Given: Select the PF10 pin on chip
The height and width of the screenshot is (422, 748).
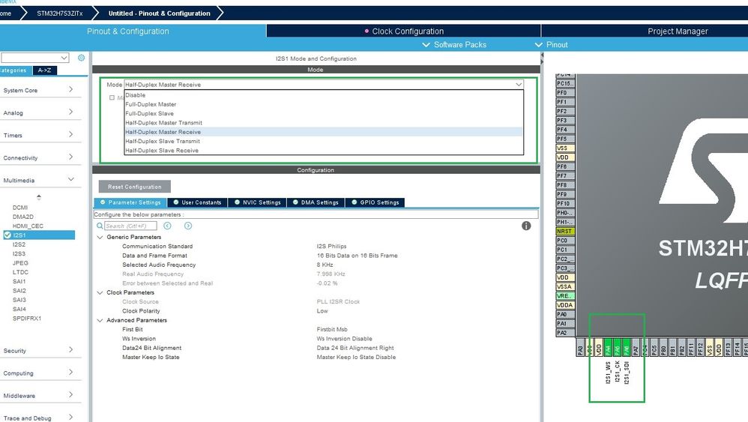Looking at the screenshot, I should [x=565, y=204].
